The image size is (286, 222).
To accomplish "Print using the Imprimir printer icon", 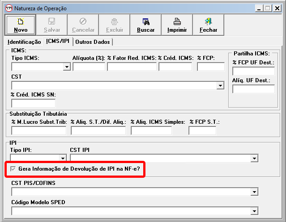I will (x=177, y=21).
